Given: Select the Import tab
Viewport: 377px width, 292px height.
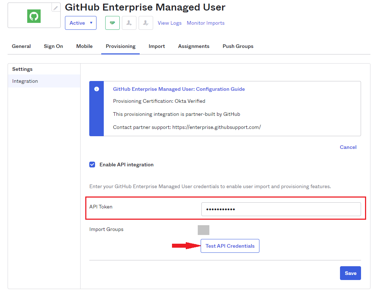Looking at the screenshot, I should 157,46.
